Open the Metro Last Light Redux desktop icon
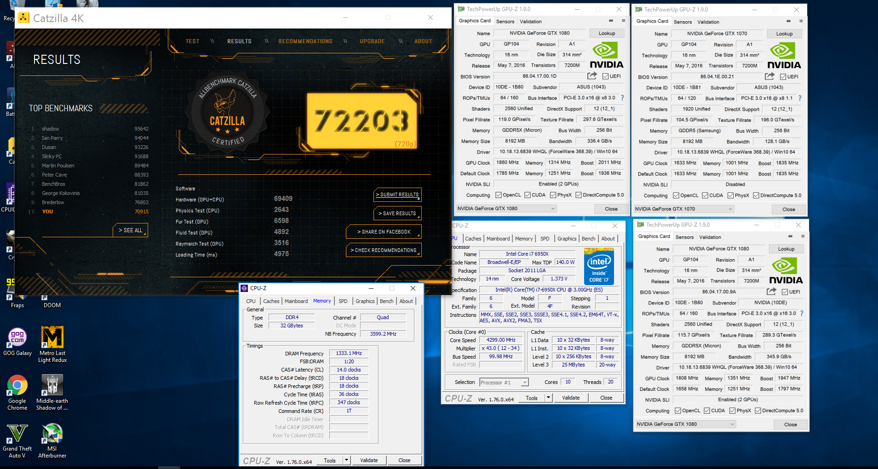 click(x=52, y=344)
